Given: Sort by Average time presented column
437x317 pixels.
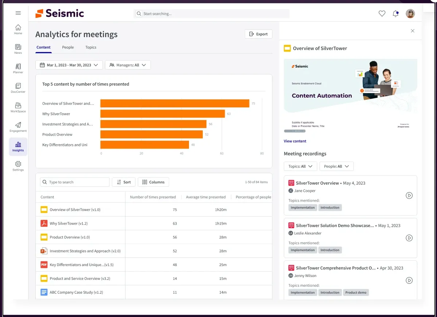Looking at the screenshot, I should pos(206,197).
